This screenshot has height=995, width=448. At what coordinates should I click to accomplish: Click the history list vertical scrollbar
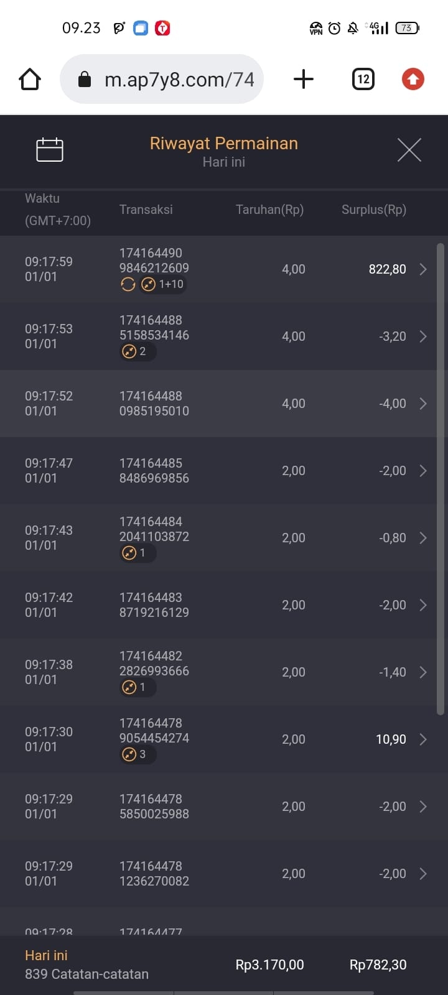point(441,479)
